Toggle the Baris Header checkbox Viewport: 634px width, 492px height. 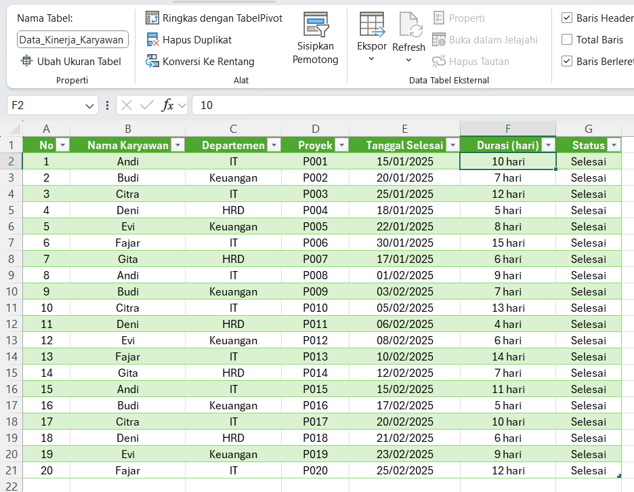click(x=567, y=18)
